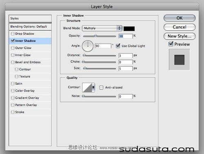Select the Styles list item

(30, 18)
